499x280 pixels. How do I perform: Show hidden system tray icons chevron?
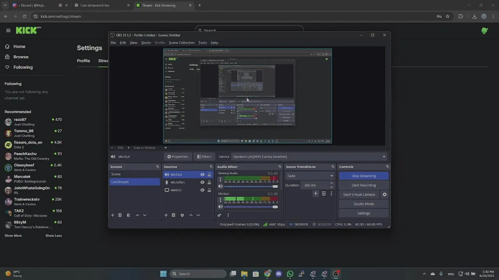tap(425, 274)
